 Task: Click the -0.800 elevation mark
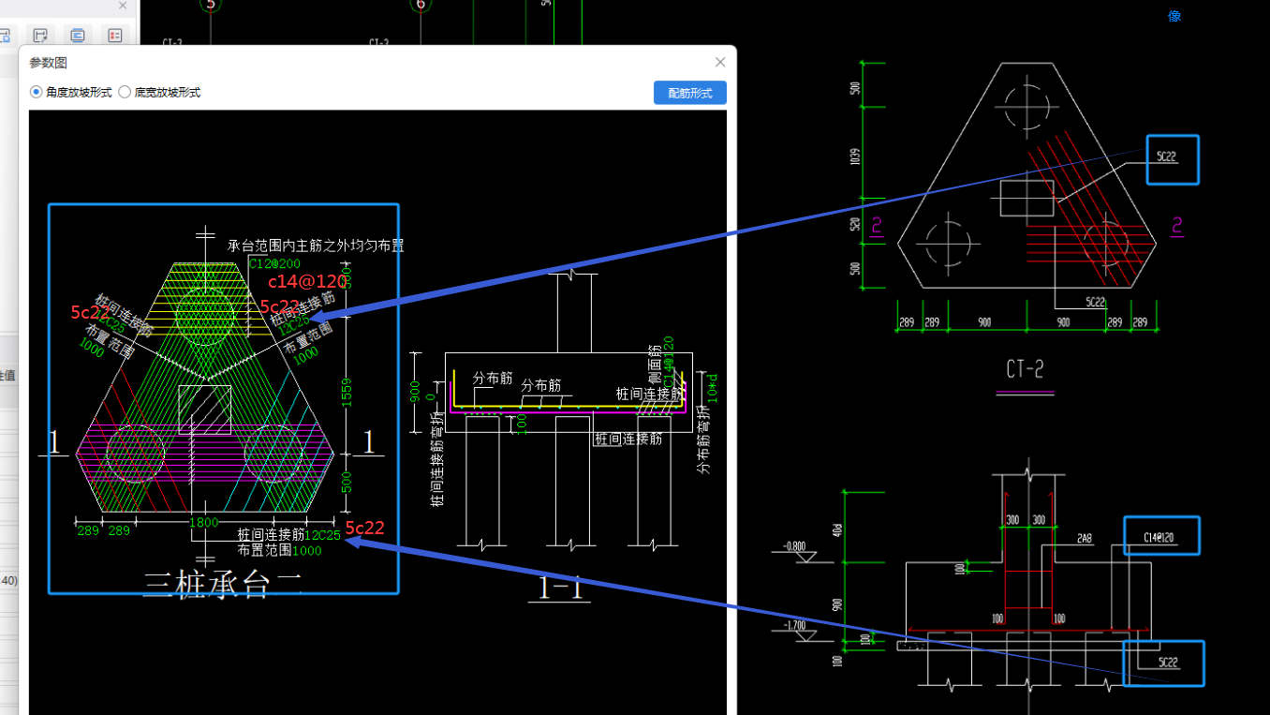(x=795, y=545)
